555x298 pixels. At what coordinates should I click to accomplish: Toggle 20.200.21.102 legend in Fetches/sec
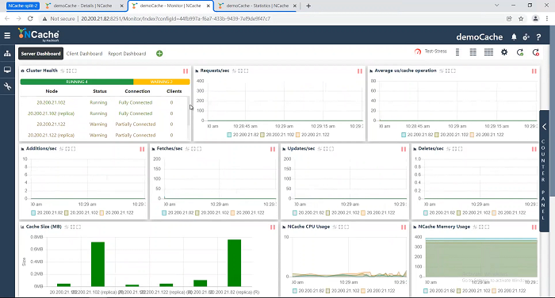pyautogui.click(x=212, y=212)
